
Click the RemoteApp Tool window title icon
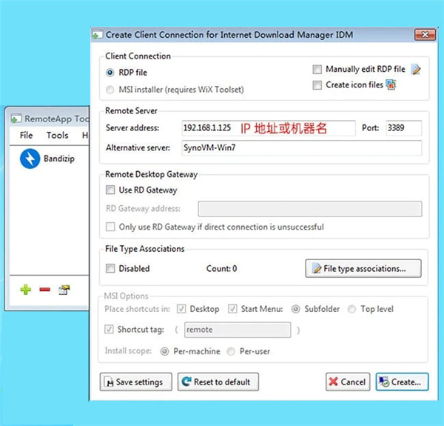[16, 119]
